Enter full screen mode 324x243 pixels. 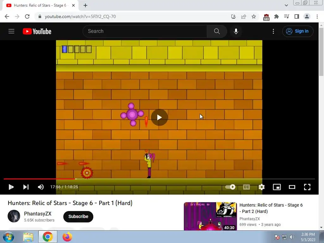[307, 187]
